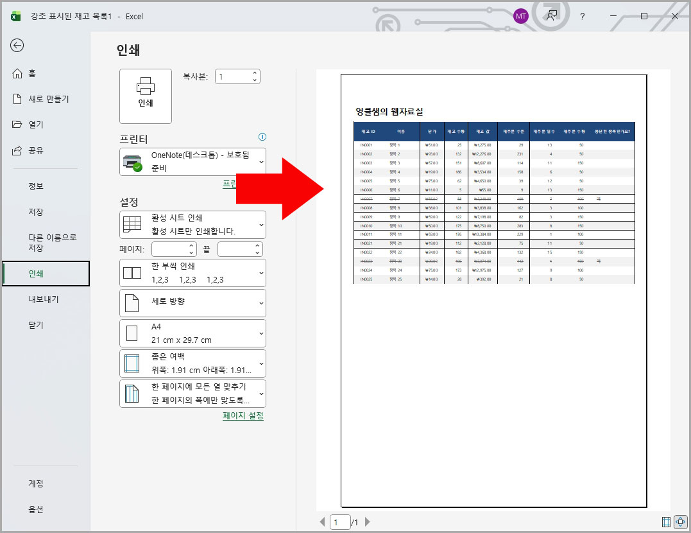This screenshot has width=691, height=533.
Task: Increase the 복사본 copy count
Action: tap(255, 73)
